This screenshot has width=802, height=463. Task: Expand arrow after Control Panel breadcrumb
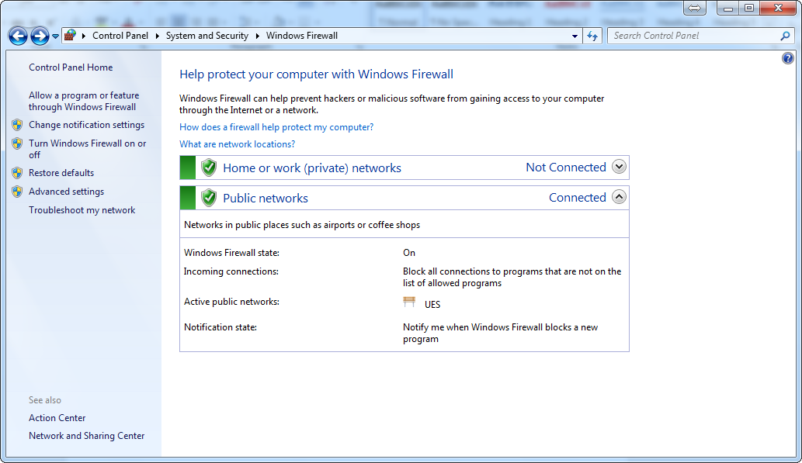(157, 36)
